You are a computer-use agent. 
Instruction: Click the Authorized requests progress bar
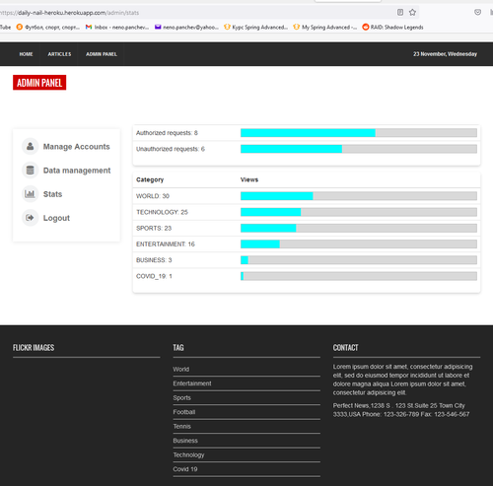[359, 133]
